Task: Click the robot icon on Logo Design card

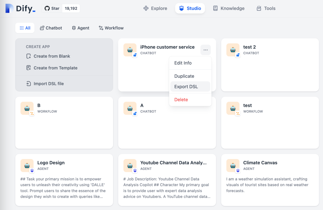Action: [27, 166]
